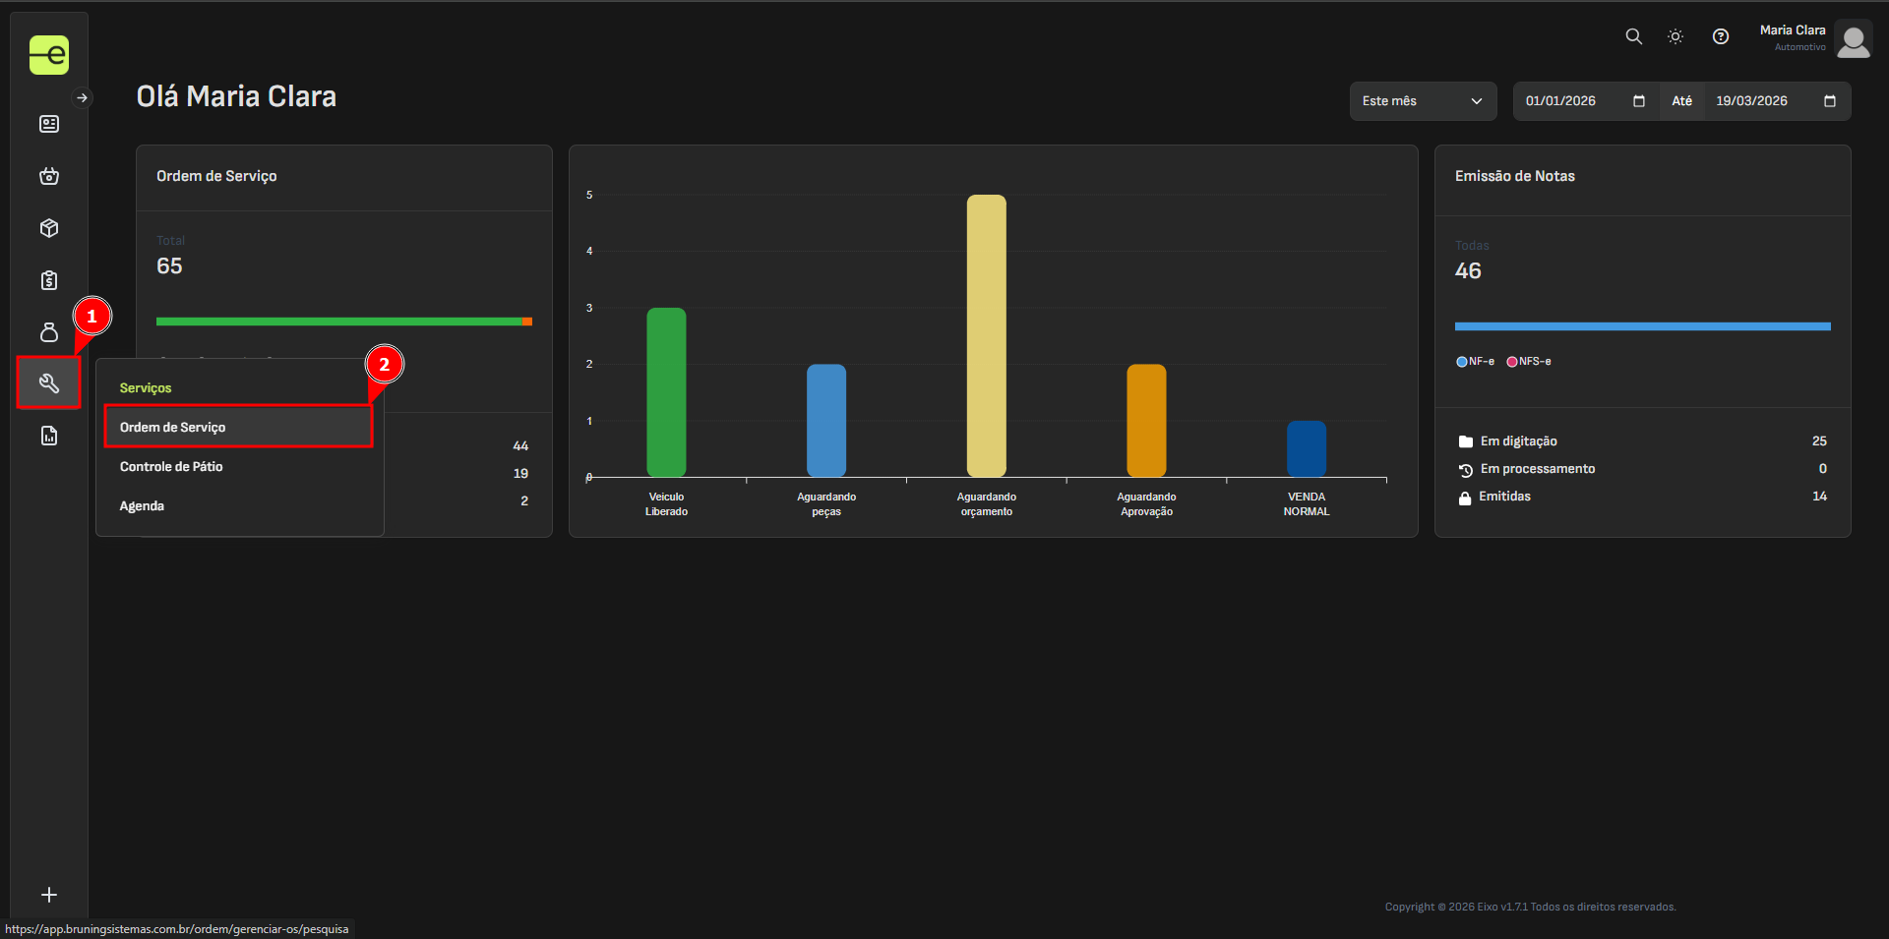Open the money bag sidebar icon
This screenshot has width=1889, height=939.
pyautogui.click(x=49, y=332)
